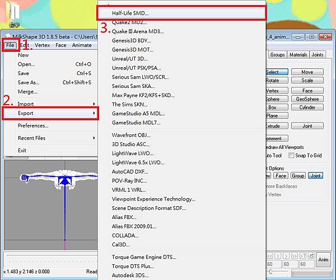This screenshot has width=336, height=280.
Task: Choose 3D Studio ASC... export
Action: coord(181,144)
